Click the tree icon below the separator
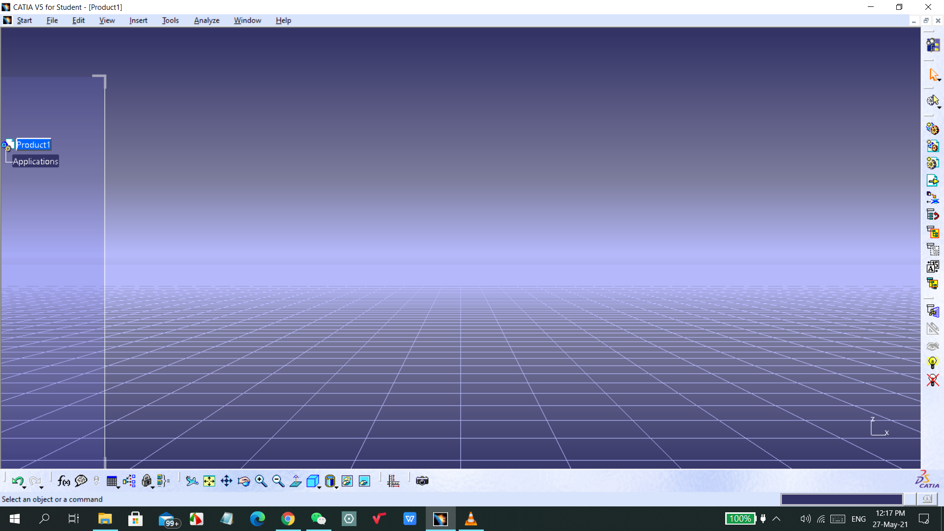Screen dimensions: 944x531 click(x=933, y=311)
